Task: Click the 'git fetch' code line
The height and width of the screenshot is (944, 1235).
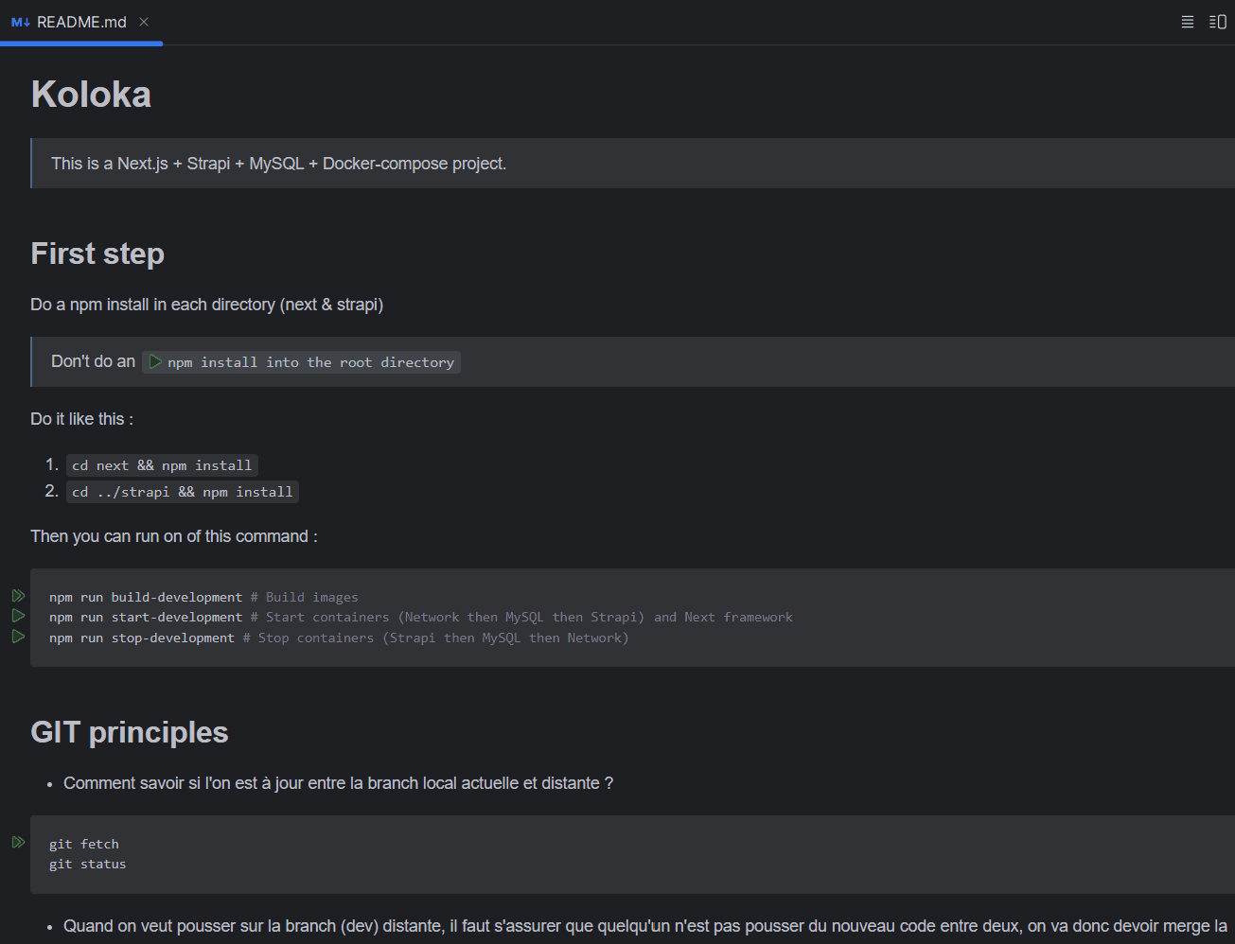Action: pyautogui.click(x=84, y=844)
